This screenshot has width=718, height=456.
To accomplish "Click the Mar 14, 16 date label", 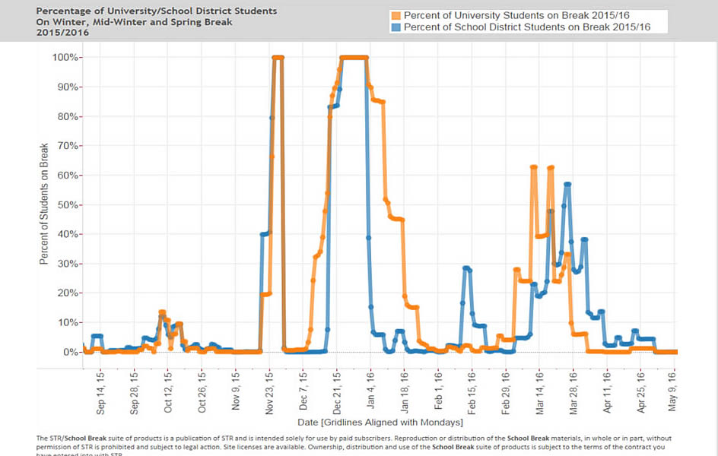I will (539, 394).
